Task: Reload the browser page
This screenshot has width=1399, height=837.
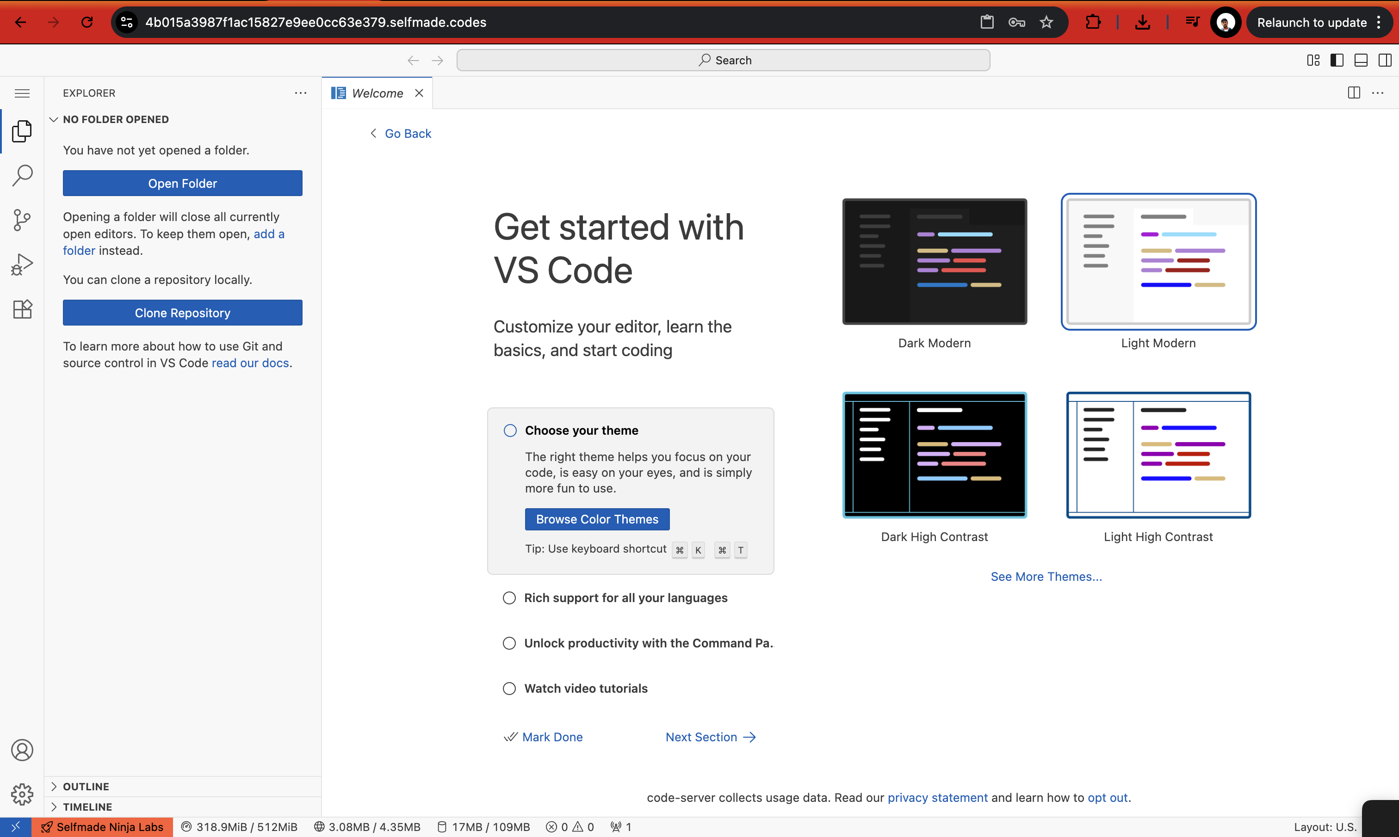Action: pos(87,22)
